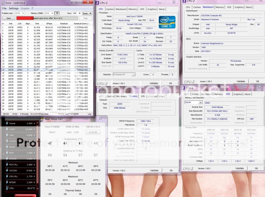
Task: Click the Dram voltage lightning icon
Action: point(7,147)
